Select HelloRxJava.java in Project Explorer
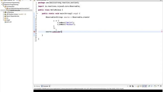Screen dimensions: 163x92 pyautogui.click(x=15, y=10)
